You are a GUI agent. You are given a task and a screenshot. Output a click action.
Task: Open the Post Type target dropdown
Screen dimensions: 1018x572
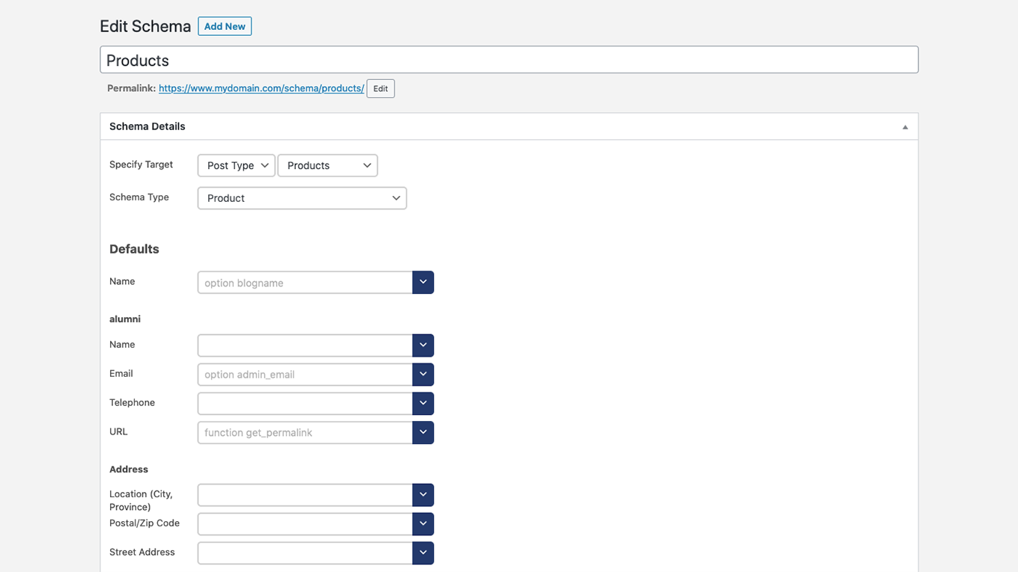(x=236, y=165)
